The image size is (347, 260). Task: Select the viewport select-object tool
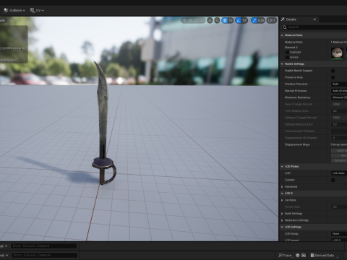click(x=184, y=20)
